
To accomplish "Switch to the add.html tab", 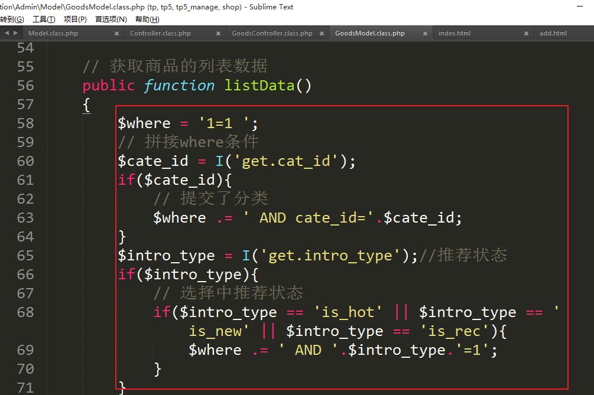I will [553, 34].
